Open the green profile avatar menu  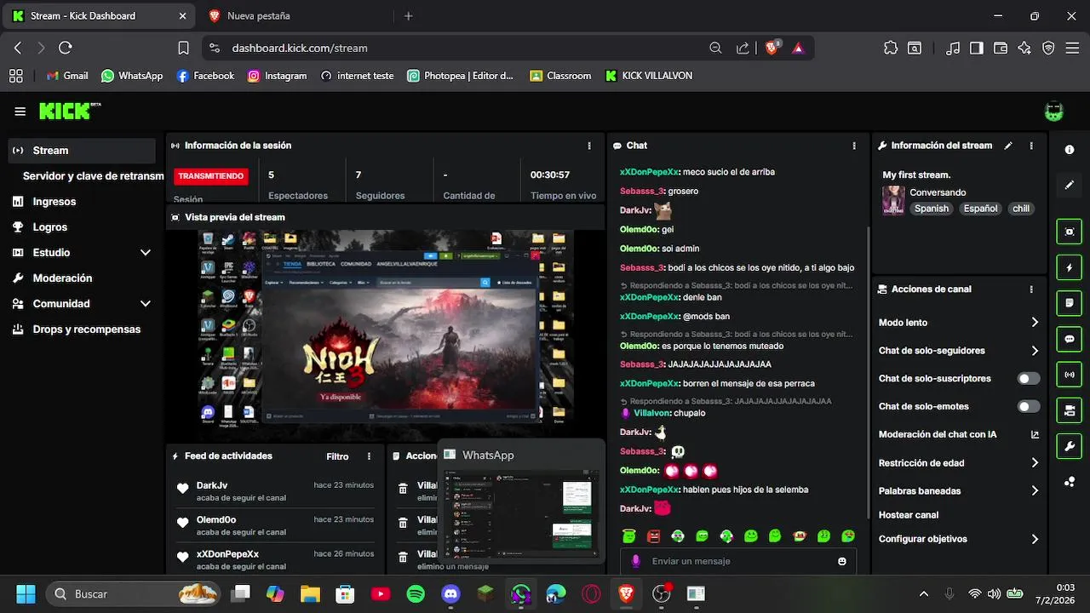pos(1054,112)
